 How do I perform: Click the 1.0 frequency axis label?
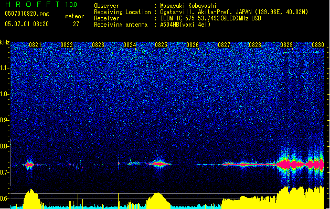[5, 94]
